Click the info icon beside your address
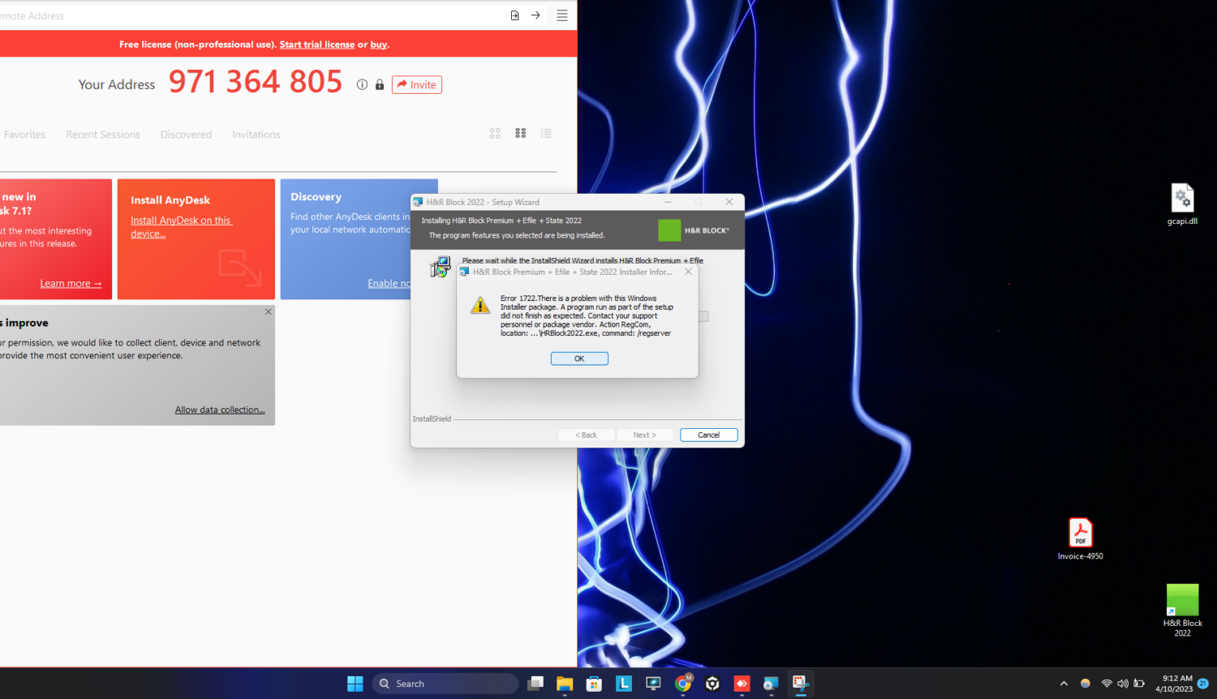The height and width of the screenshot is (699, 1217). point(362,85)
